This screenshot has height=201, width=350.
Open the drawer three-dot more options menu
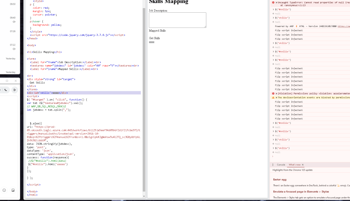(273, 165)
